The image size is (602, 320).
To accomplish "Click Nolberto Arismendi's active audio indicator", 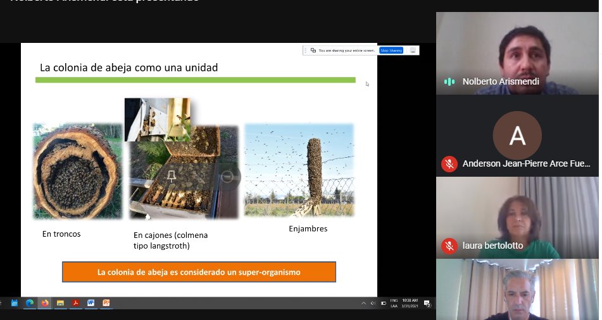I will pyautogui.click(x=449, y=81).
